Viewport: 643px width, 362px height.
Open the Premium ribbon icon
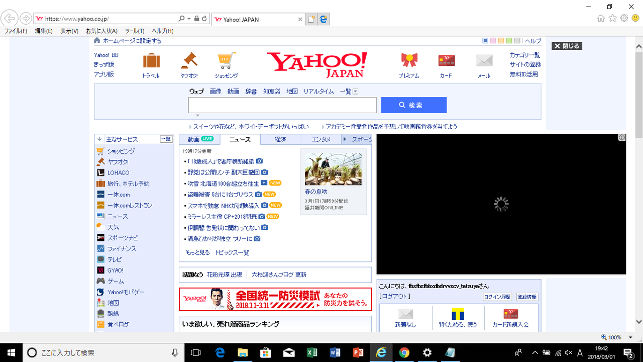(x=409, y=61)
